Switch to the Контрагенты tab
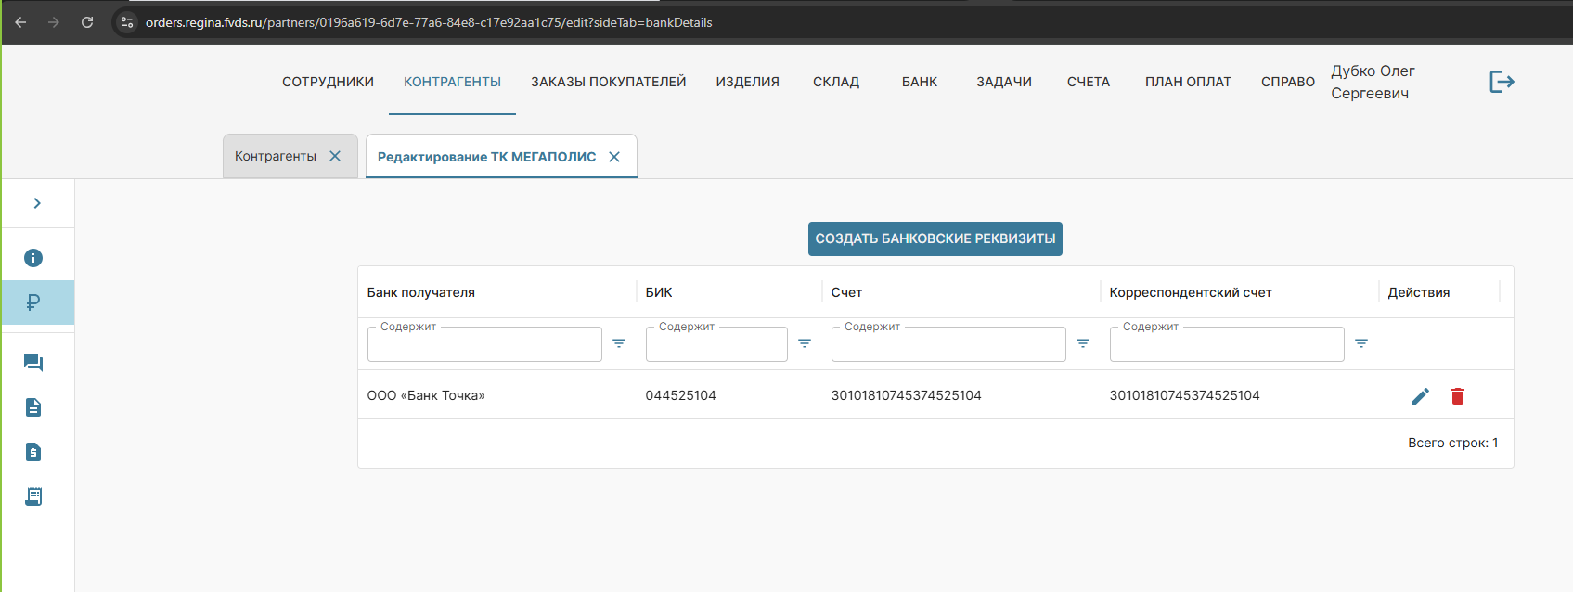 click(276, 156)
